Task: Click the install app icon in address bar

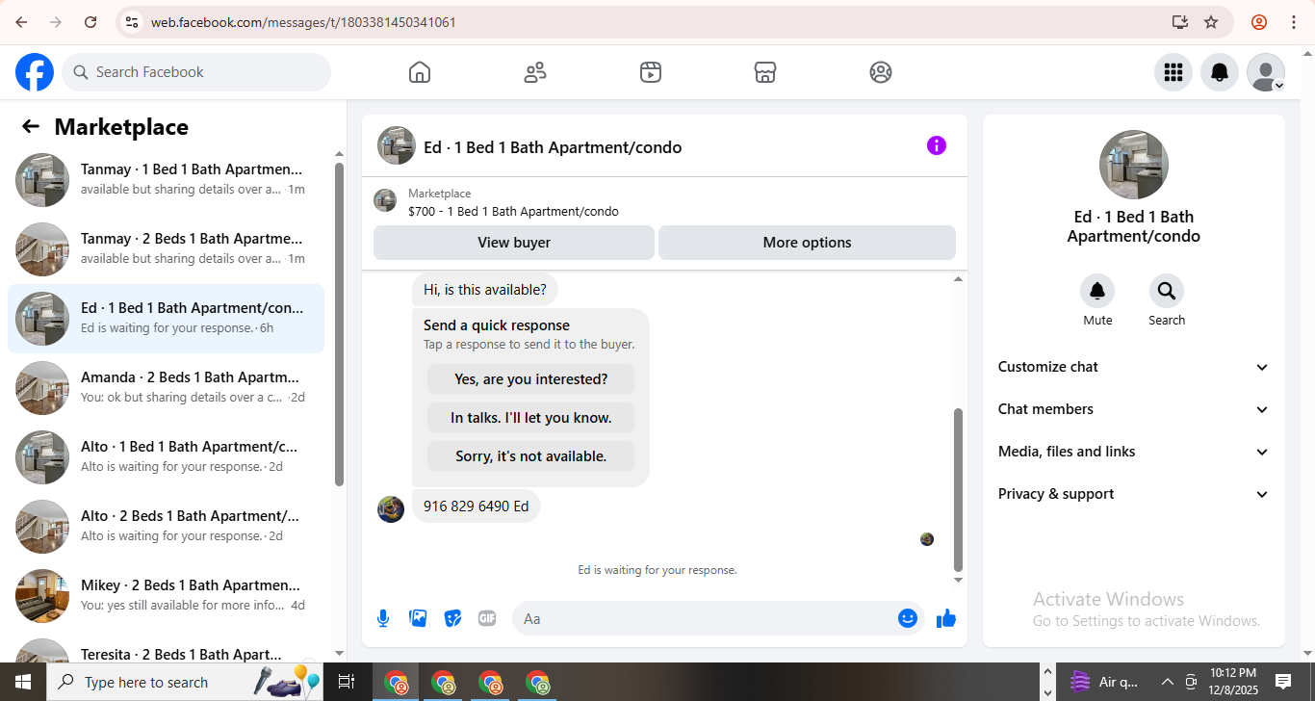Action: coord(1179,22)
